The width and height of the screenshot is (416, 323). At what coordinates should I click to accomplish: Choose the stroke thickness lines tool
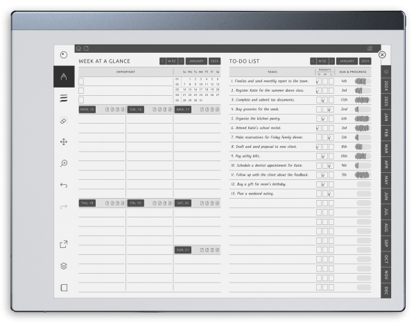click(64, 99)
